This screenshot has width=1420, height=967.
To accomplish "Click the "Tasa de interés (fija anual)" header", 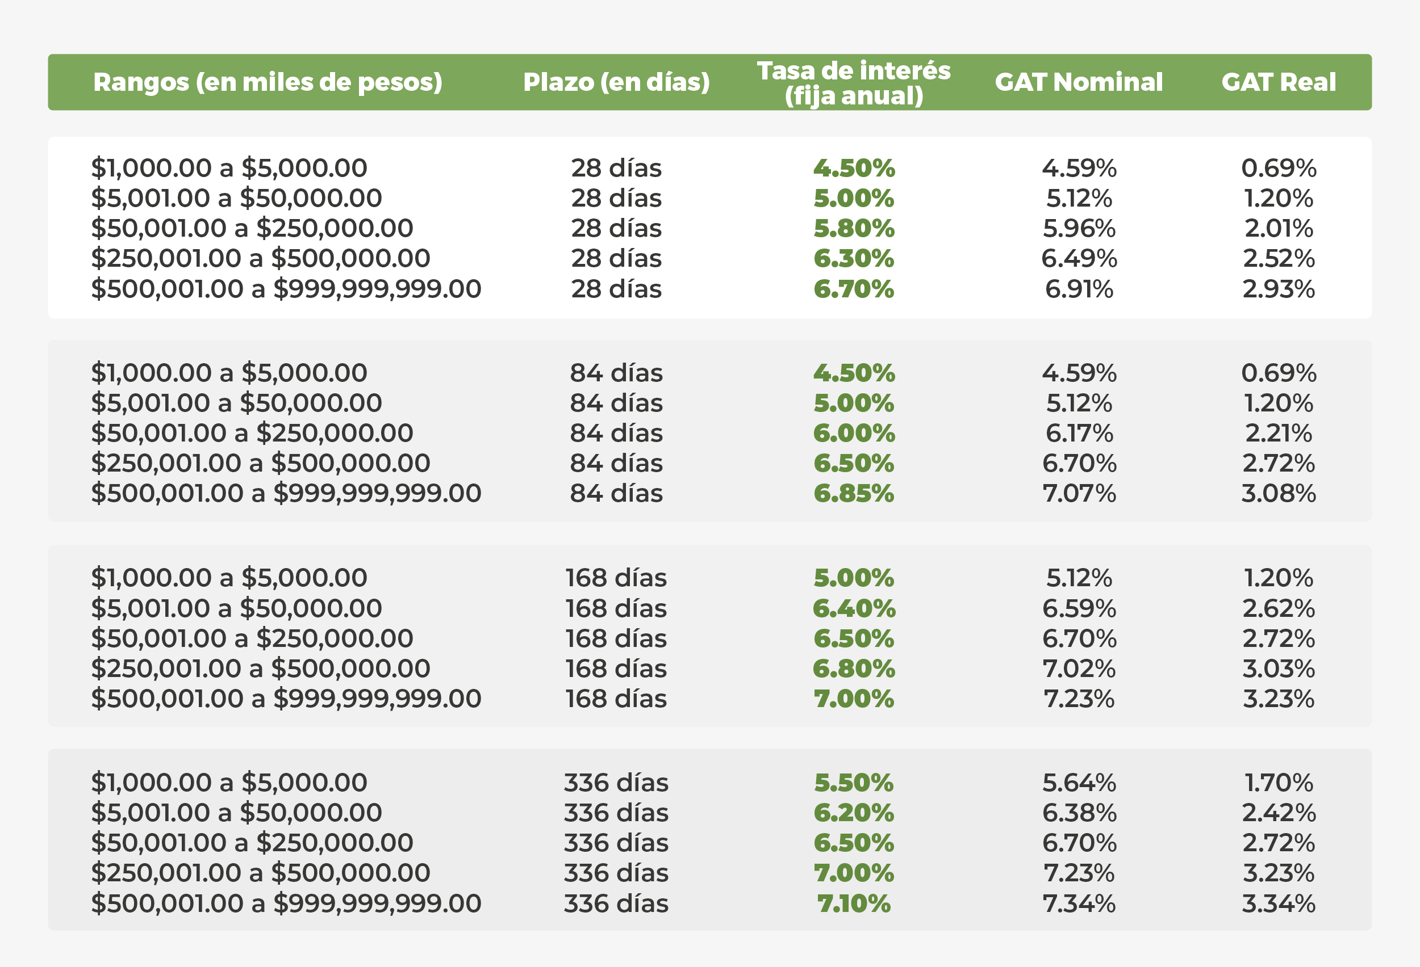I will point(854,82).
